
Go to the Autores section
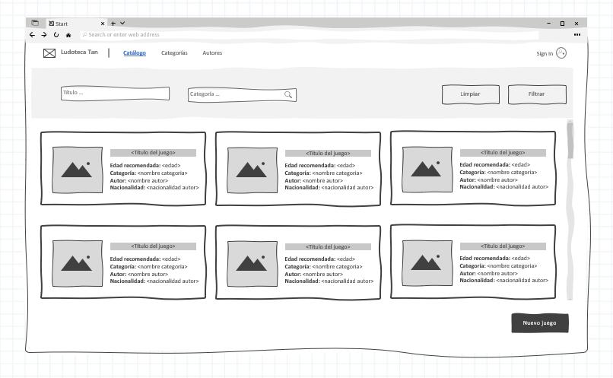point(212,53)
